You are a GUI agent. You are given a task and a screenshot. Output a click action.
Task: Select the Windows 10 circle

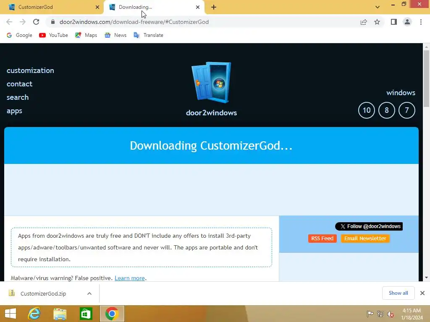[366, 110]
